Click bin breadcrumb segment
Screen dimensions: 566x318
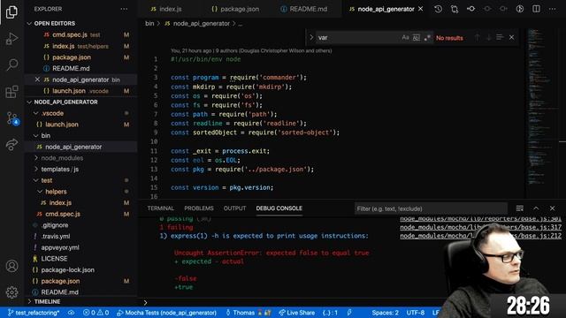(x=149, y=24)
